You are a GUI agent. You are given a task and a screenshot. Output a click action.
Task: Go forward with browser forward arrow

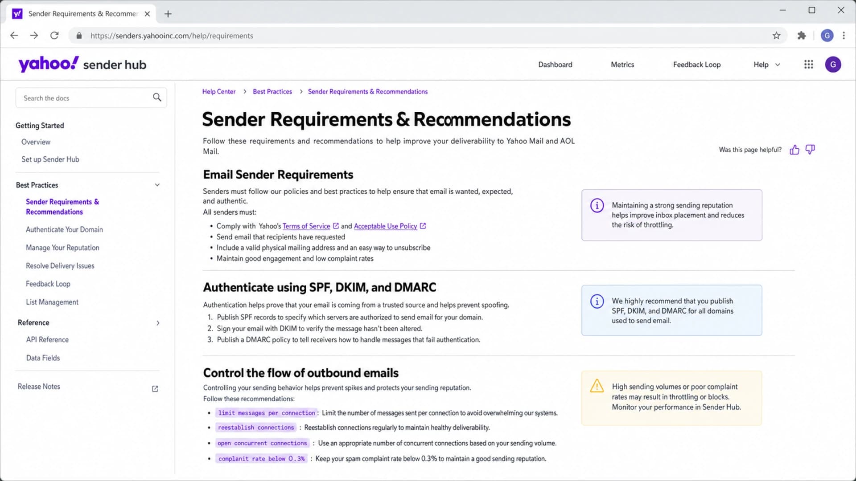34,36
